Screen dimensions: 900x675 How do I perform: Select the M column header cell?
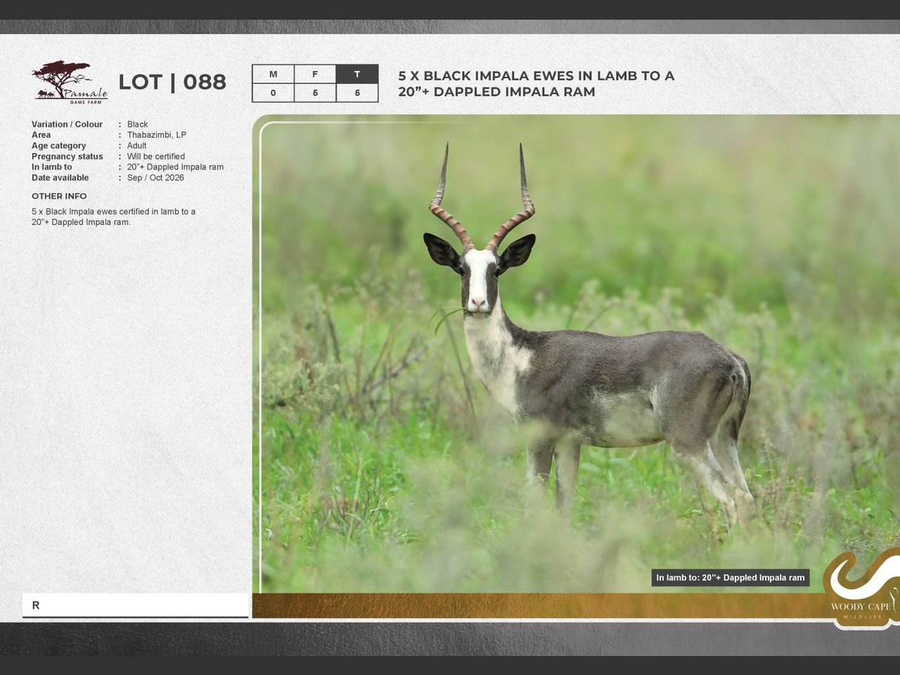[273, 75]
